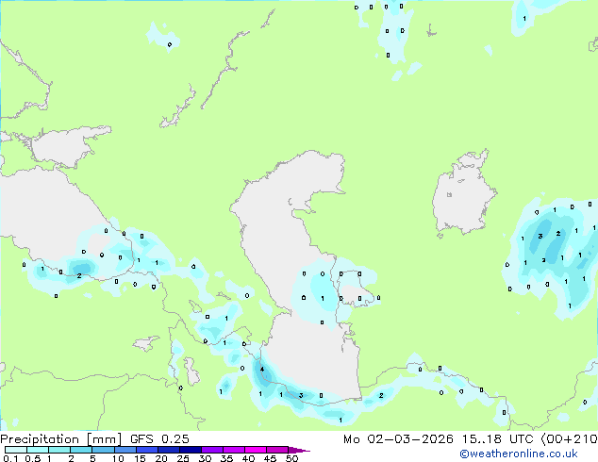Screen dimensions: 598x462
Task: Click the legend scale label 0.1
Action: tap(10, 458)
